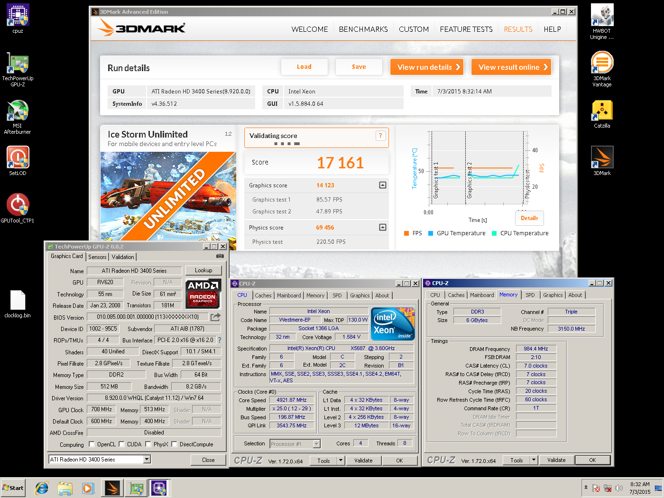Collapse the Graphics score section
Viewport: 664px width, 498px height.
click(x=383, y=185)
